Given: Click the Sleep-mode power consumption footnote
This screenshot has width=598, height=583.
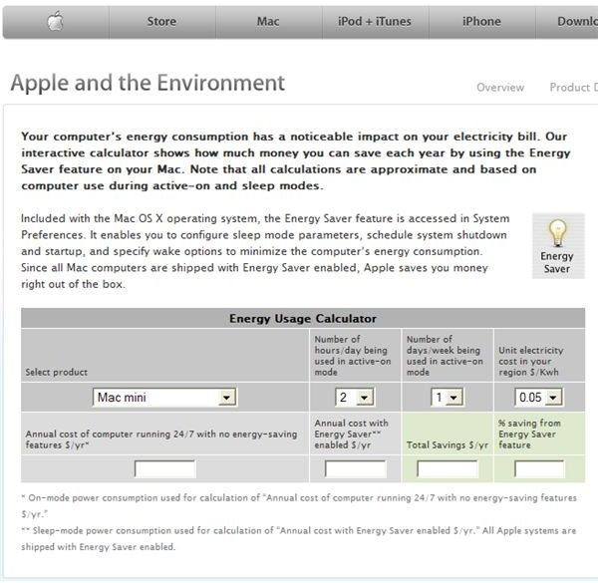Looking at the screenshot, I should (x=299, y=539).
